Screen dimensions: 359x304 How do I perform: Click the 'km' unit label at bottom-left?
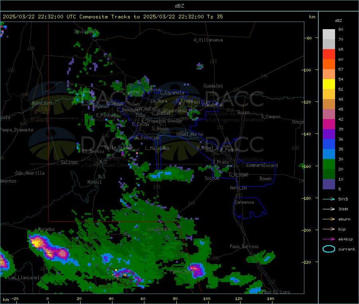[x=6, y=300]
